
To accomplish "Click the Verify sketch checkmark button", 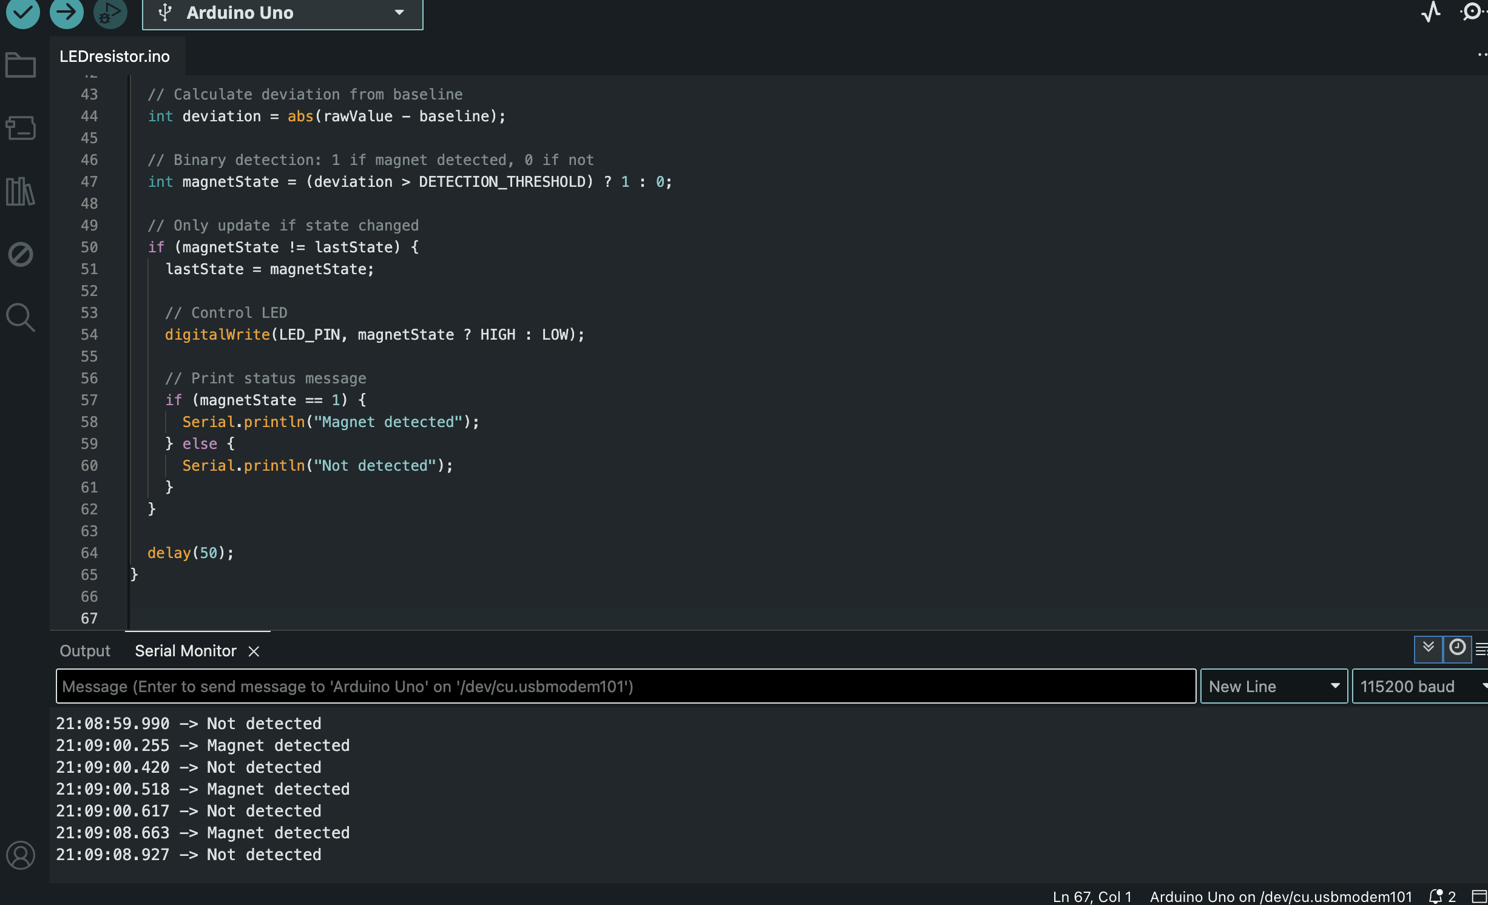I will click(22, 12).
